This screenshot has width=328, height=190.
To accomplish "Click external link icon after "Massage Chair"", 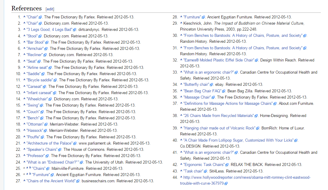I will pos(213,97).
